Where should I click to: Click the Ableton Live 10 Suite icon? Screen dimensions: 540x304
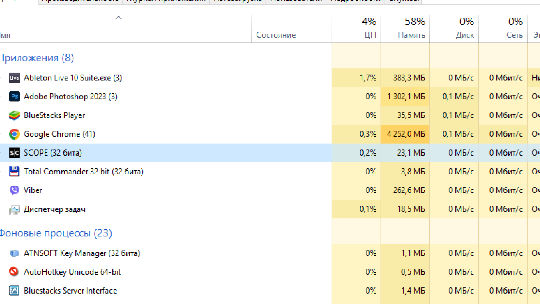click(14, 78)
